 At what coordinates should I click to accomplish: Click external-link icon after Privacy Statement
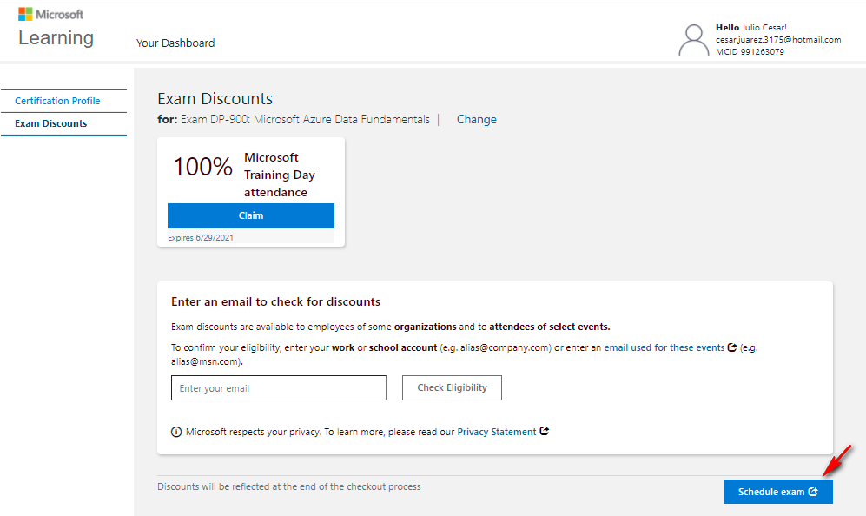(x=545, y=432)
